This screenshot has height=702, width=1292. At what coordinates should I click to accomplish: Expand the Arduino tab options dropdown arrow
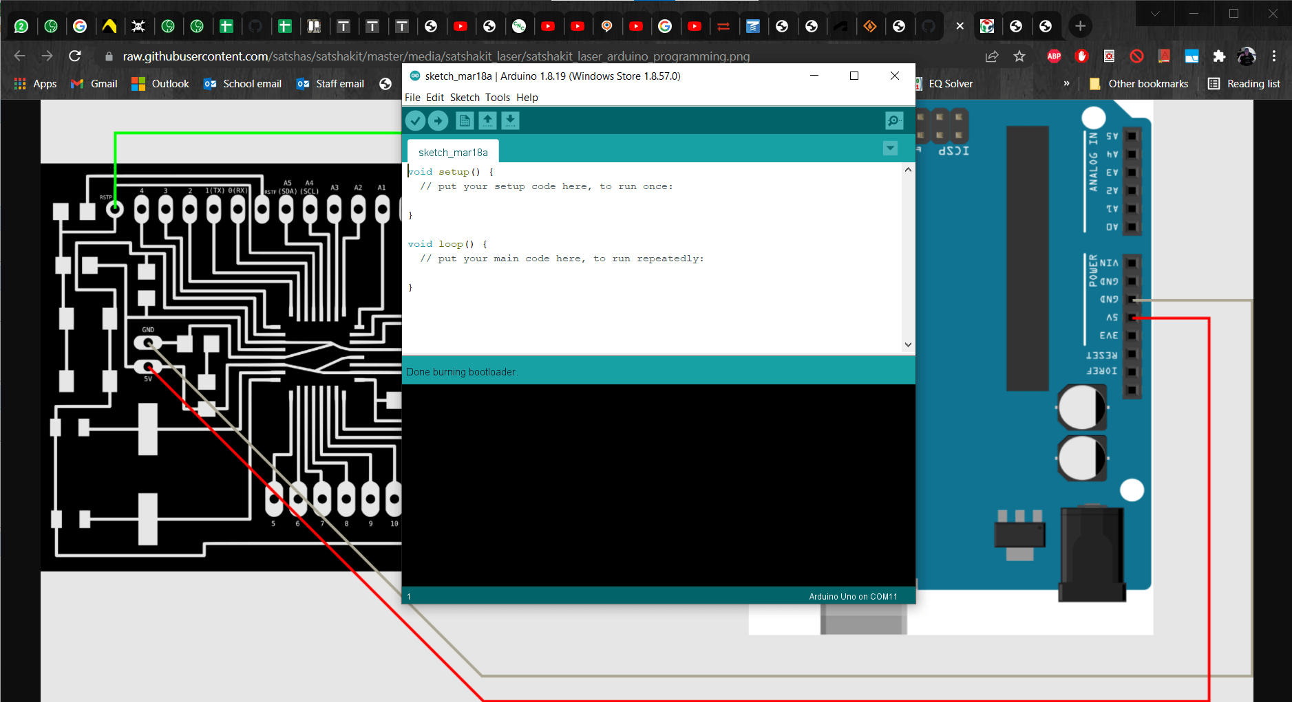(890, 149)
